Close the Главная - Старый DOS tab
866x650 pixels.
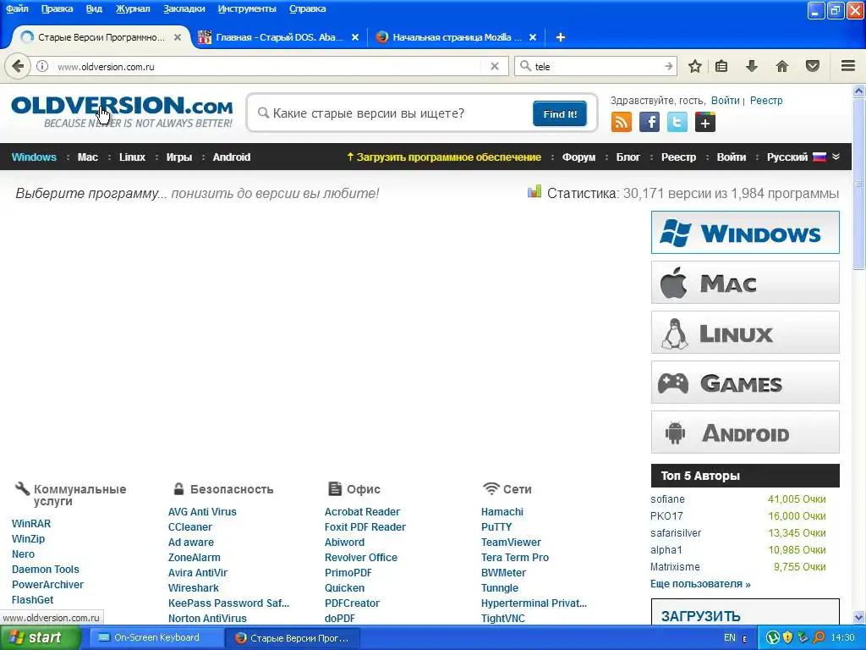[x=355, y=37]
